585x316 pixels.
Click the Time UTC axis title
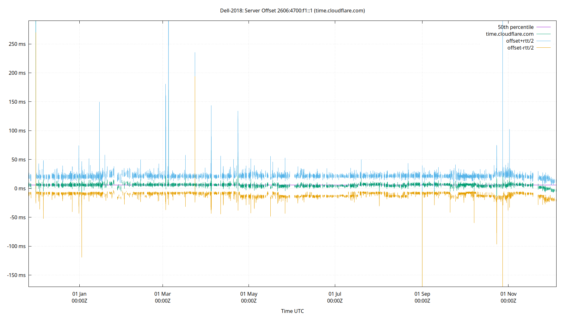[292, 311]
